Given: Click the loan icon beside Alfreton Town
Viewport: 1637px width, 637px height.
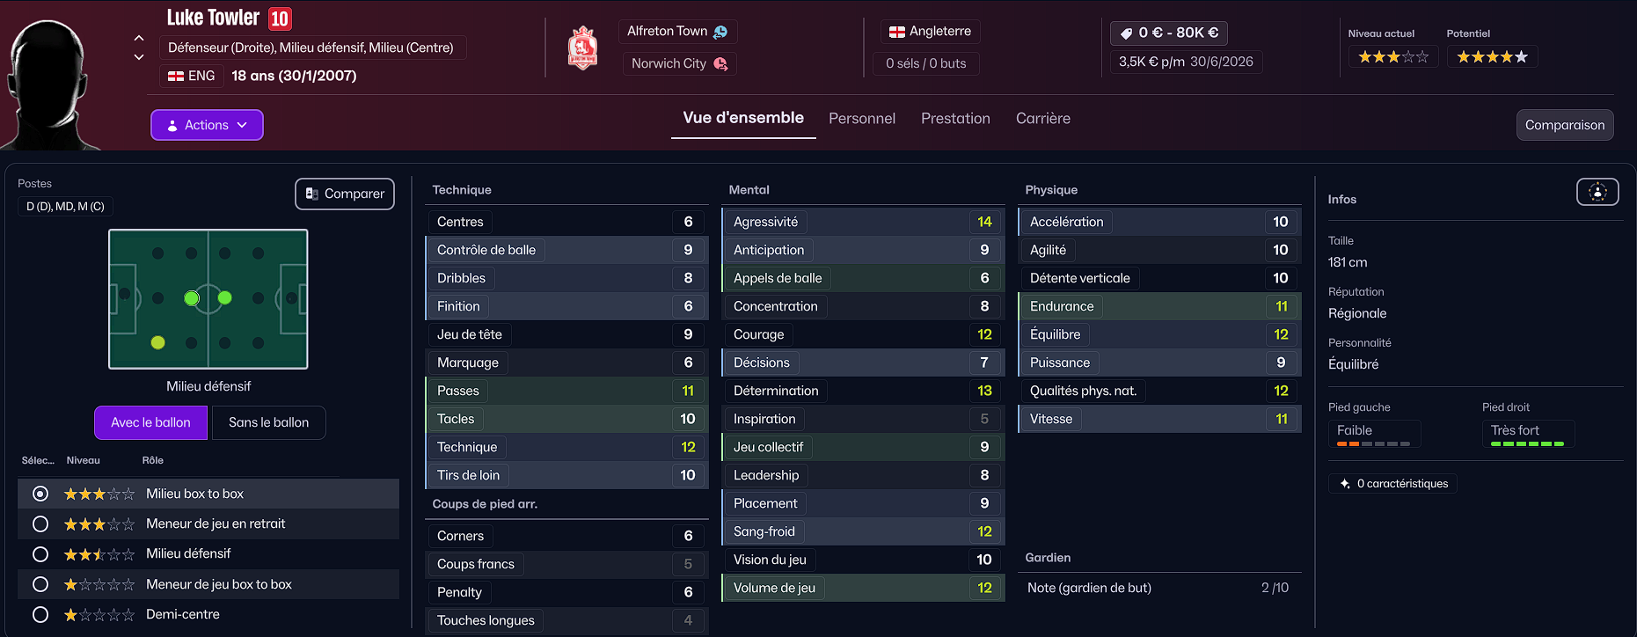Looking at the screenshot, I should [720, 32].
